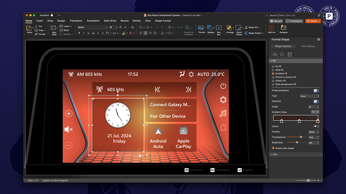Switch to Size & Properties icon tab
The height and width of the screenshot is (194, 346).
(x=290, y=54)
